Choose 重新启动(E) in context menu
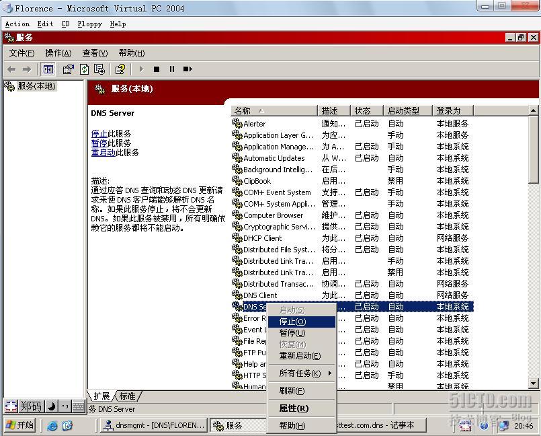 302,356
